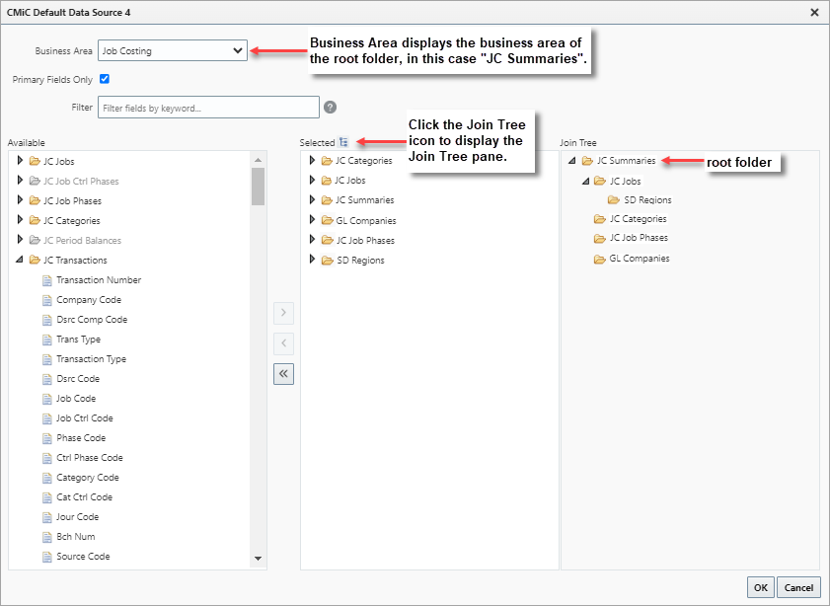830x606 pixels.
Task: Click Available list scroll up arrow
Action: tap(258, 160)
